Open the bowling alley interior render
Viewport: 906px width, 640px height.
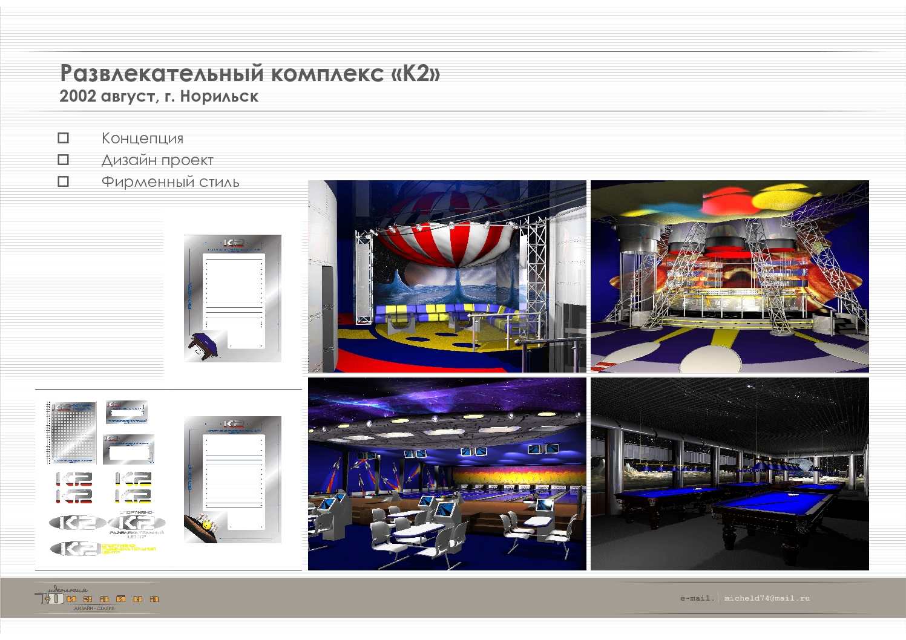tap(447, 474)
